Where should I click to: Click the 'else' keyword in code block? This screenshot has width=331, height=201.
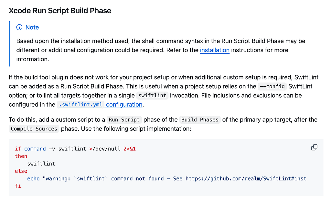21,171
